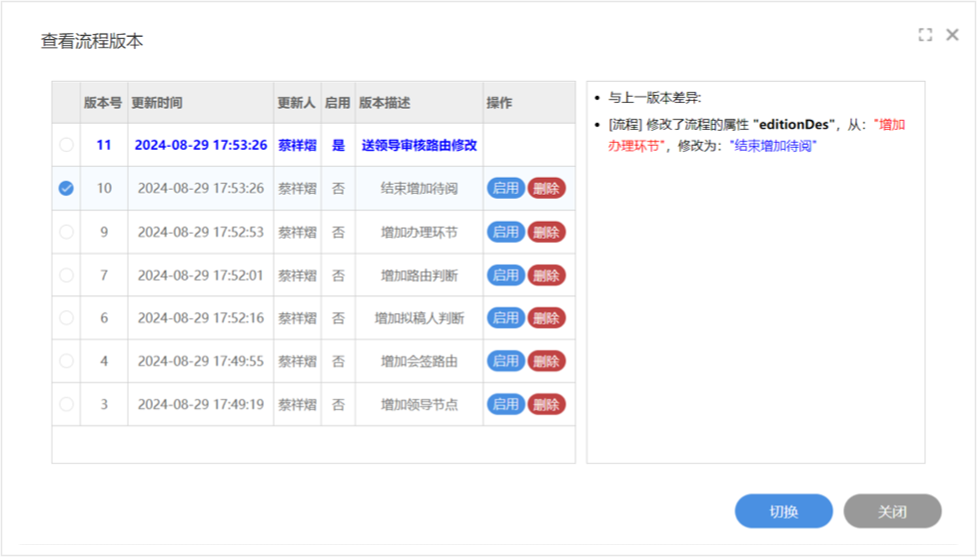Close the version dialog with X icon
This screenshot has height=557, width=977.
click(x=952, y=35)
